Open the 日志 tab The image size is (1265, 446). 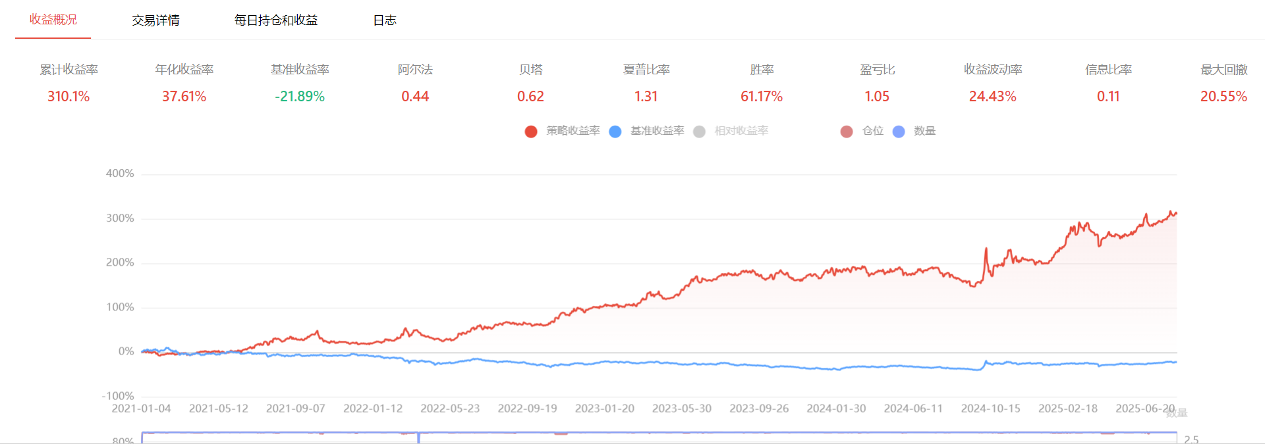pyautogui.click(x=385, y=20)
